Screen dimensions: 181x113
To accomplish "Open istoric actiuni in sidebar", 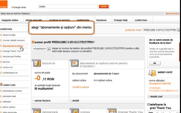I will (x=9, y=107).
